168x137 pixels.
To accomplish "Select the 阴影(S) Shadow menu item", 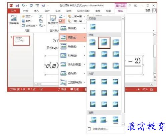I will (x=73, y=37).
